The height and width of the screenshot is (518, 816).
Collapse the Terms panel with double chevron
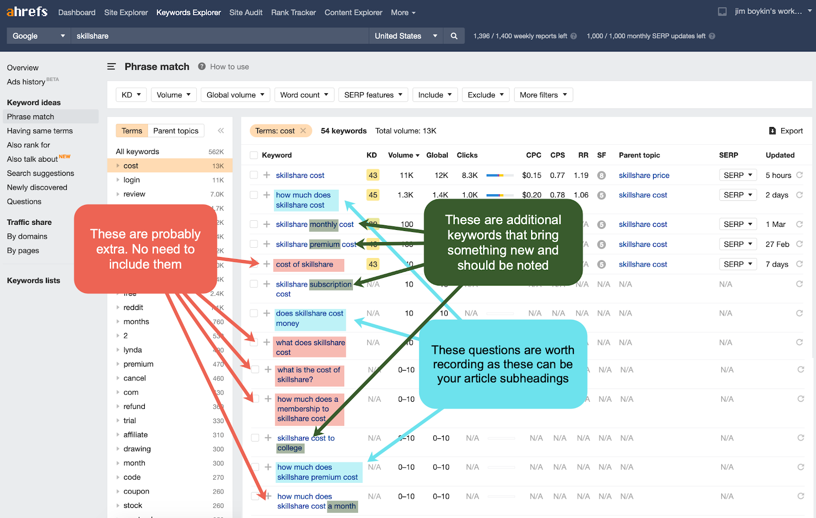click(x=221, y=131)
